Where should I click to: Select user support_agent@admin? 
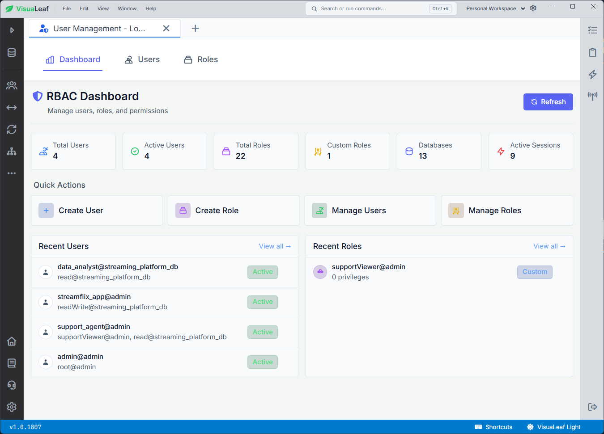165,332
